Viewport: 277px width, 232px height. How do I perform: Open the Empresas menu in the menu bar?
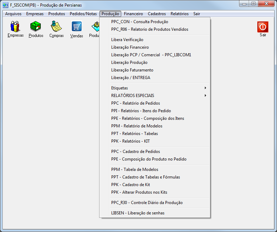(x=35, y=14)
